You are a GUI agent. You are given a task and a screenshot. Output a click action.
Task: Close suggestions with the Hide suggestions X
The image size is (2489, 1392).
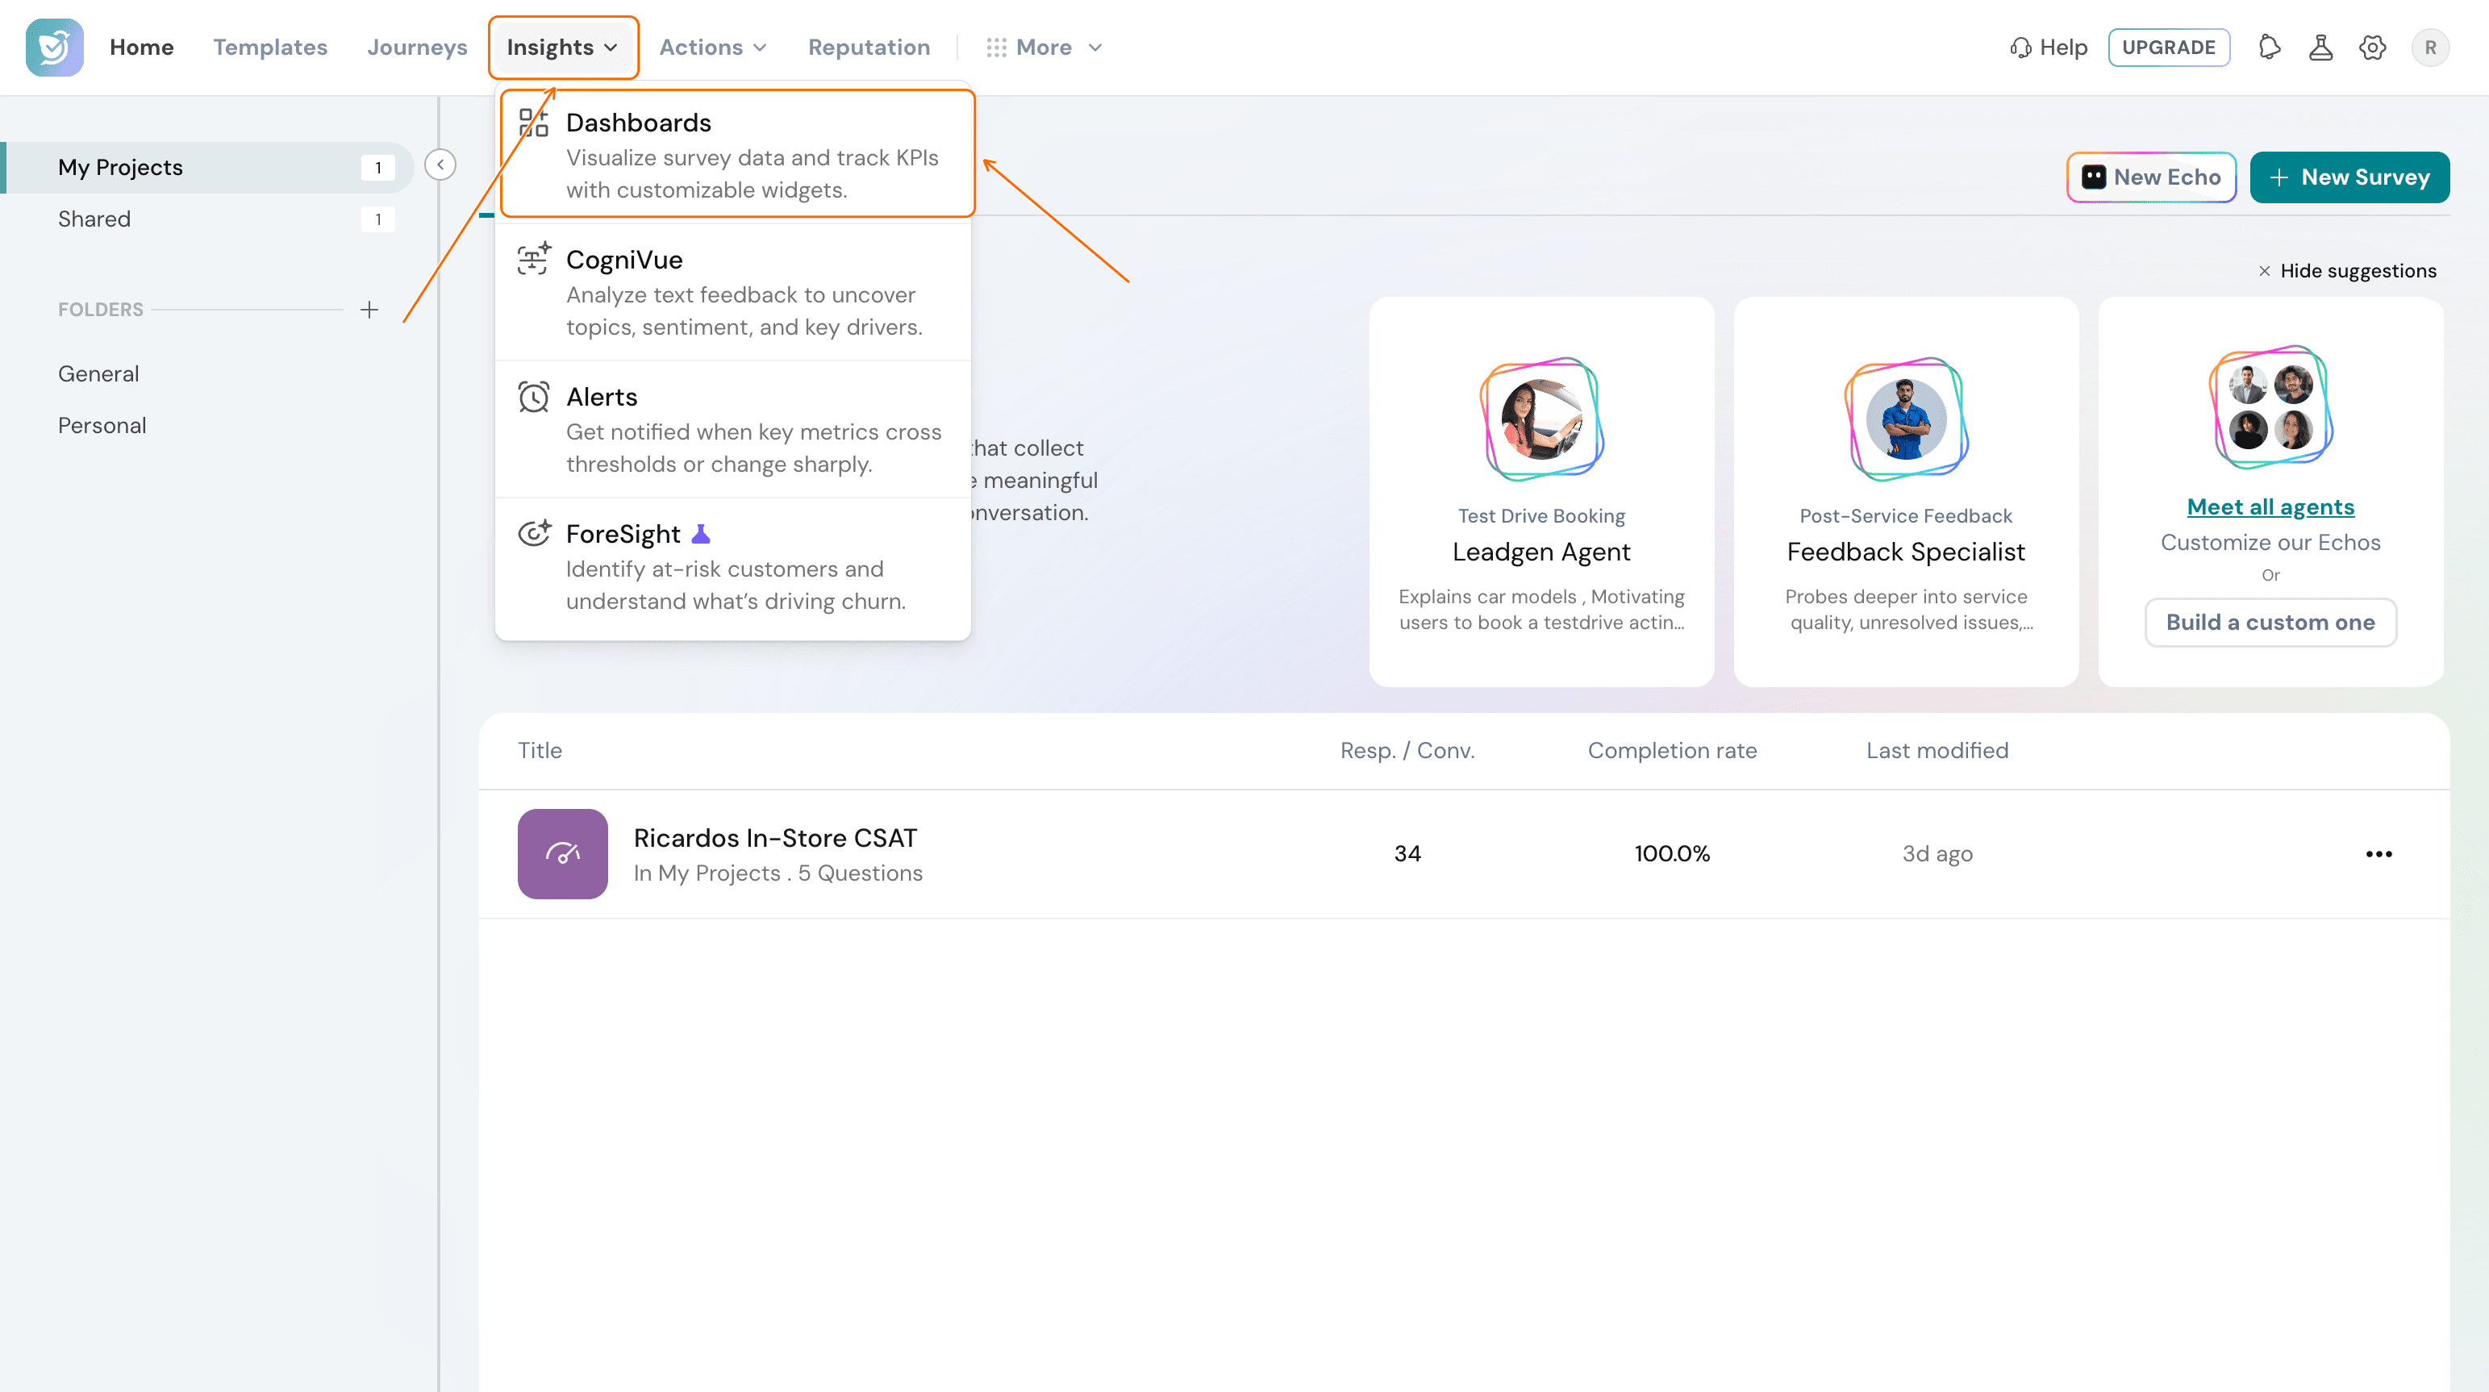pyautogui.click(x=2265, y=272)
